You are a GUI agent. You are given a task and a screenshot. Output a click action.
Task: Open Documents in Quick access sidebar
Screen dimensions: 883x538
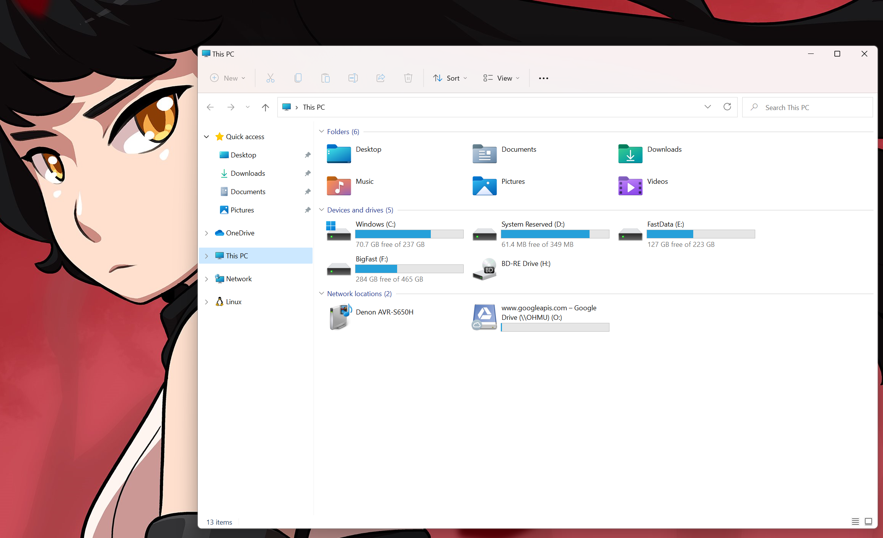point(248,191)
